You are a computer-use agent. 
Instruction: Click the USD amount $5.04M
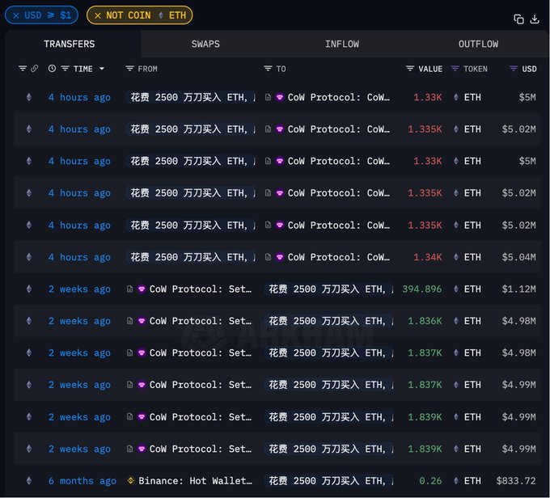pyautogui.click(x=518, y=257)
